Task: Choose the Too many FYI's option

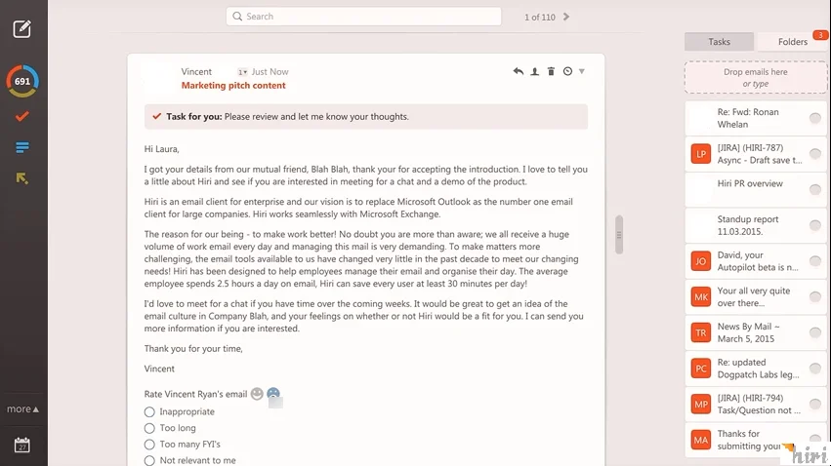Action: pos(149,445)
